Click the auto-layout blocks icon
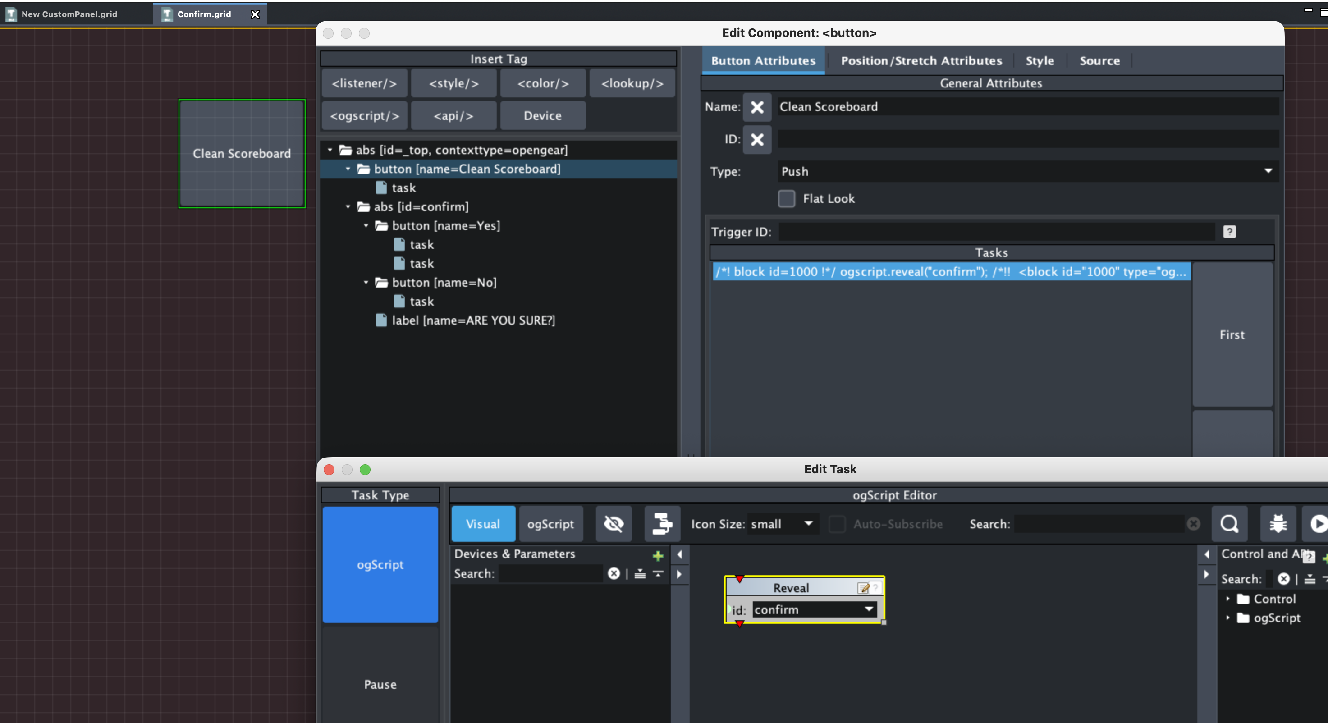The image size is (1328, 723). click(662, 524)
